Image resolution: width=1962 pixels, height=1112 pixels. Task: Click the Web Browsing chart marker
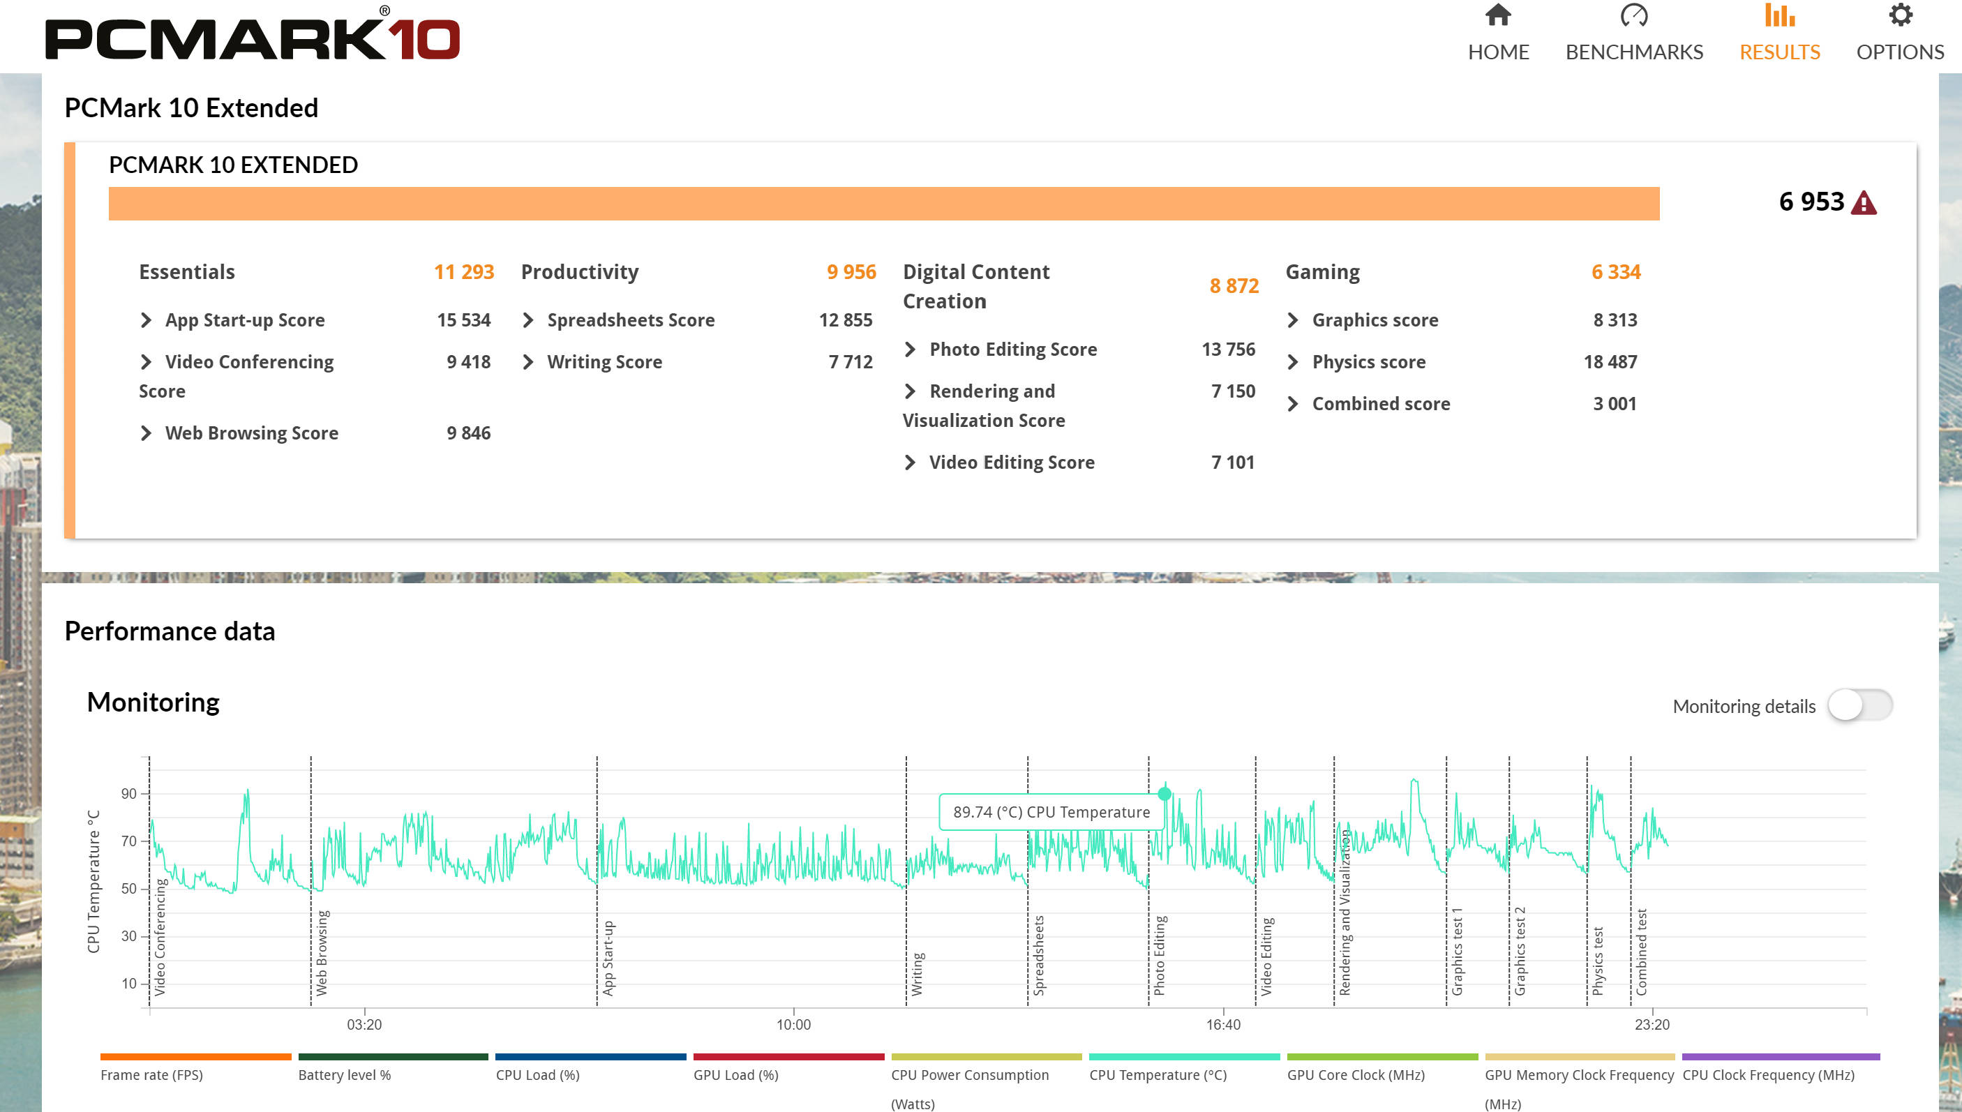coord(322,952)
